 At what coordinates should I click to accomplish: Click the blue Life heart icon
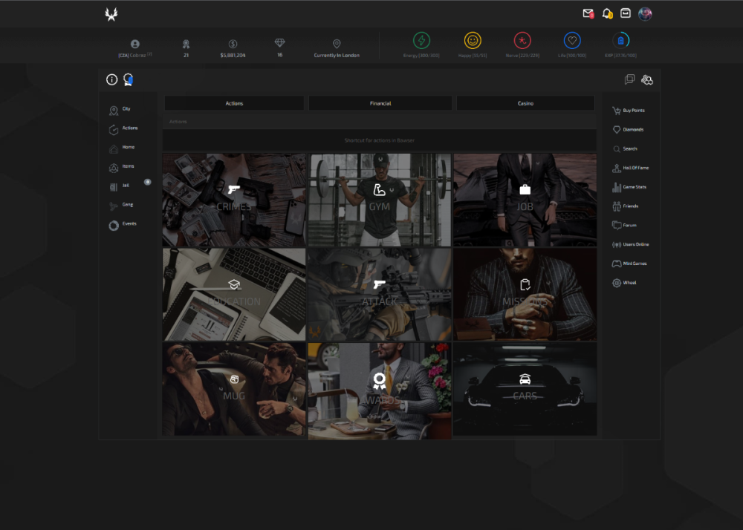click(x=572, y=41)
